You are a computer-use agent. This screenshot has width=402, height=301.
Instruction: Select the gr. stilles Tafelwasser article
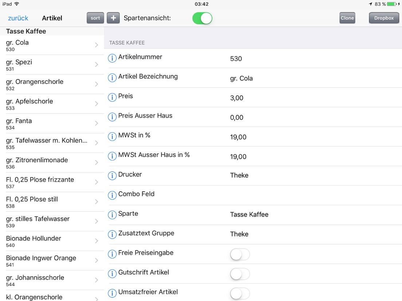tap(52, 221)
